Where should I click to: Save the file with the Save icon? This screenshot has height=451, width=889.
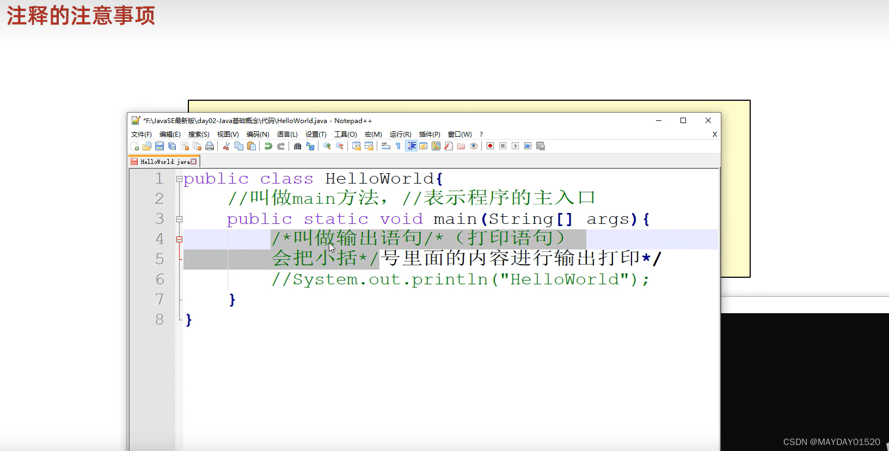[x=160, y=146]
